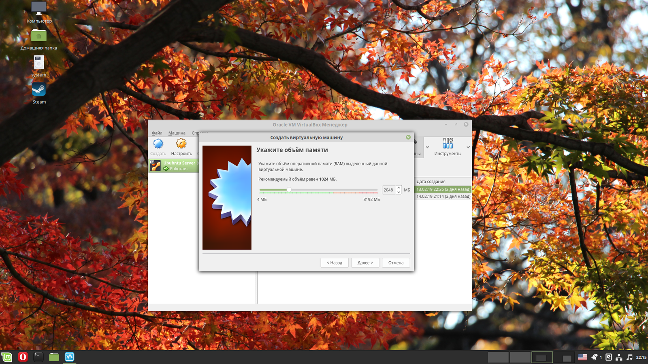Close the Создать виртуальную машину dialog
648x364 pixels.
point(408,137)
